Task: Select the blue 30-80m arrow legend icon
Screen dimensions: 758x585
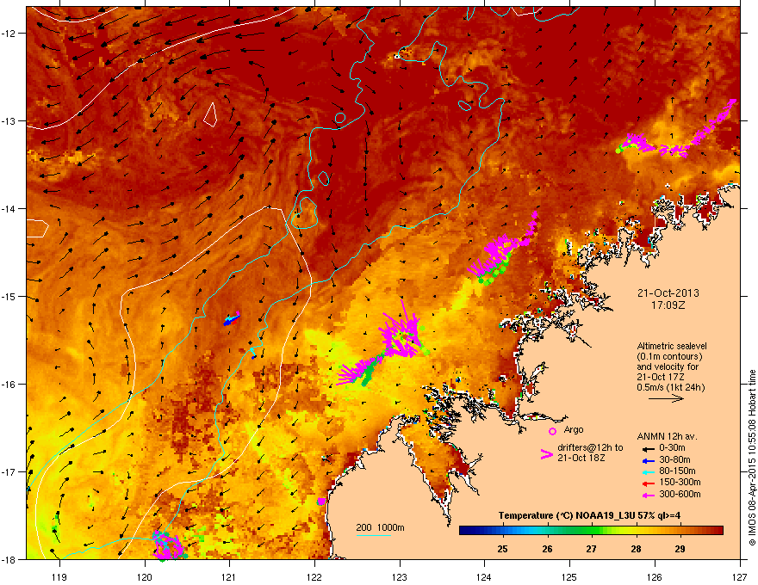Action: tap(648, 461)
